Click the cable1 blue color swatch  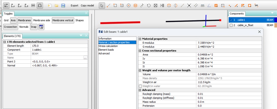(x=275, y=20)
